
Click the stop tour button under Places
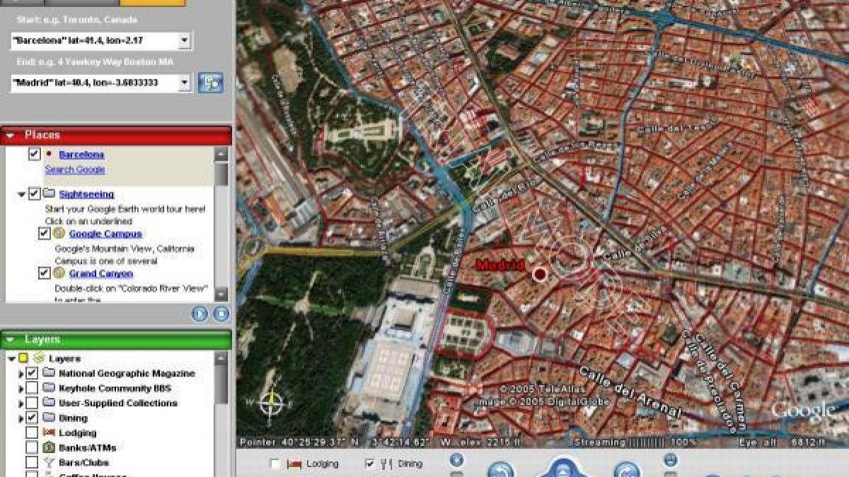[x=221, y=314]
